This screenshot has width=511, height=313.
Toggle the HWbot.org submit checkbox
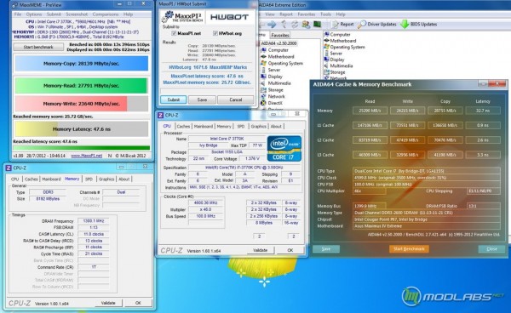(x=215, y=33)
